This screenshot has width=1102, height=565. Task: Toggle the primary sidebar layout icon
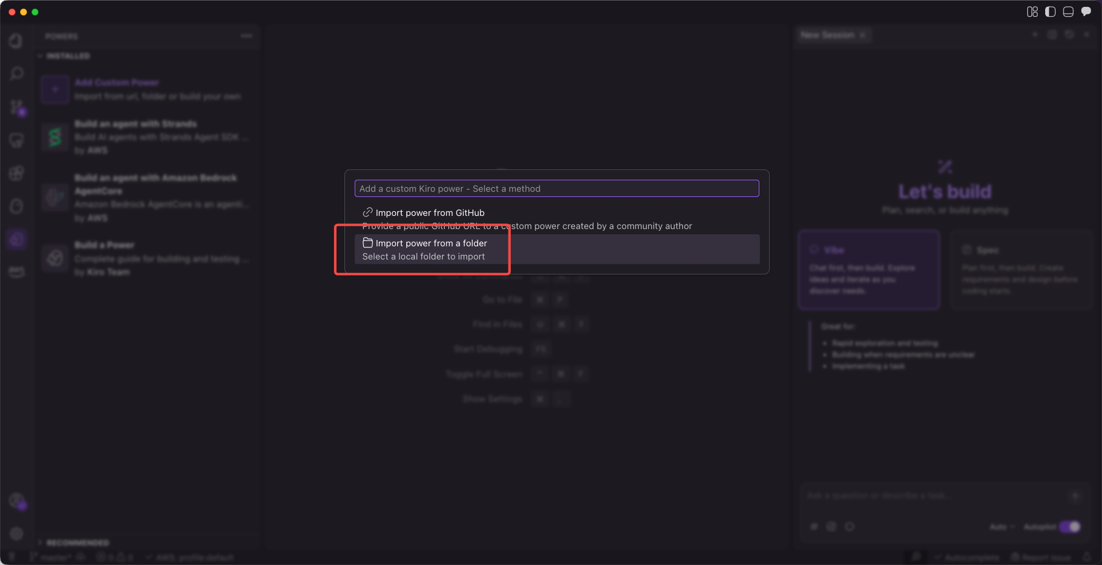(1050, 12)
